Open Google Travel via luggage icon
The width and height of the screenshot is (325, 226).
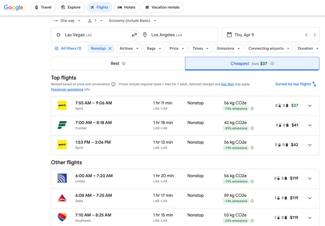36,7
